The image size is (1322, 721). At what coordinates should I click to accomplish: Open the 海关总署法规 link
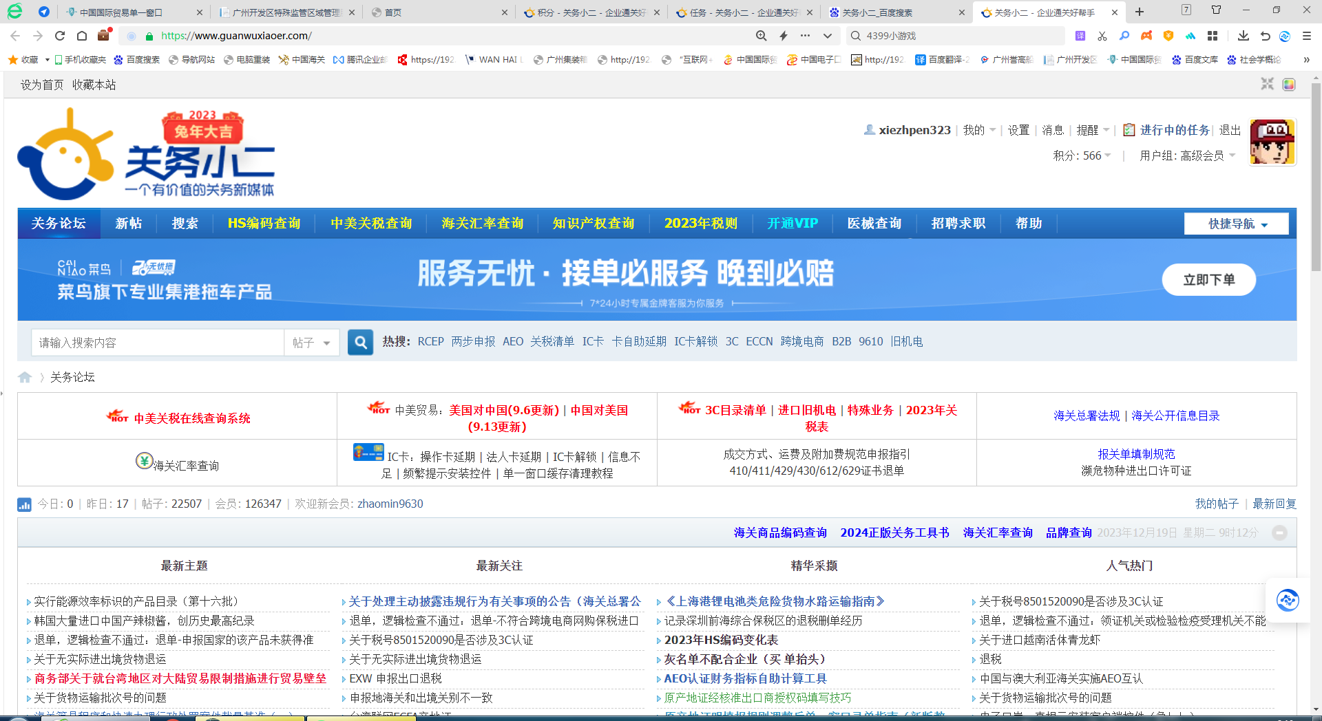pyautogui.click(x=1087, y=416)
